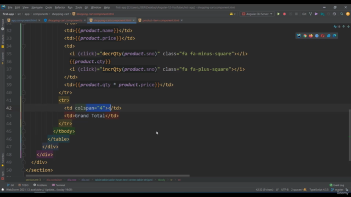351x197 pixels.
Task: Open preview in Opera browser
Action: (x=322, y=36)
